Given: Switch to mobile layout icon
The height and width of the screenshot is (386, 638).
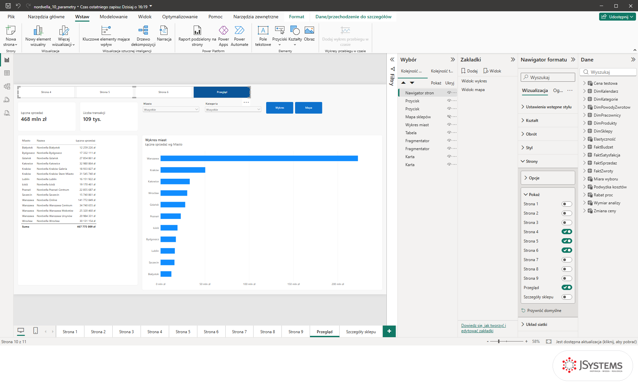Looking at the screenshot, I should click(36, 331).
